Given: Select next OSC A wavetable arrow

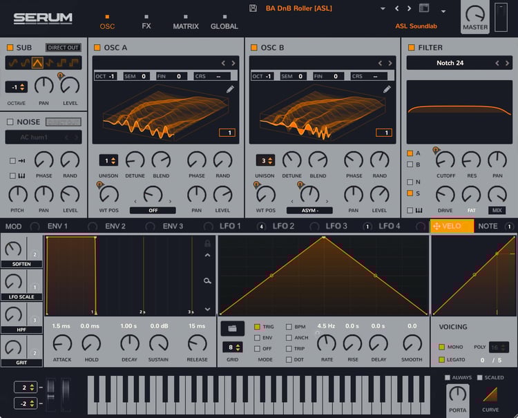Looking at the screenshot, I should (233, 63).
